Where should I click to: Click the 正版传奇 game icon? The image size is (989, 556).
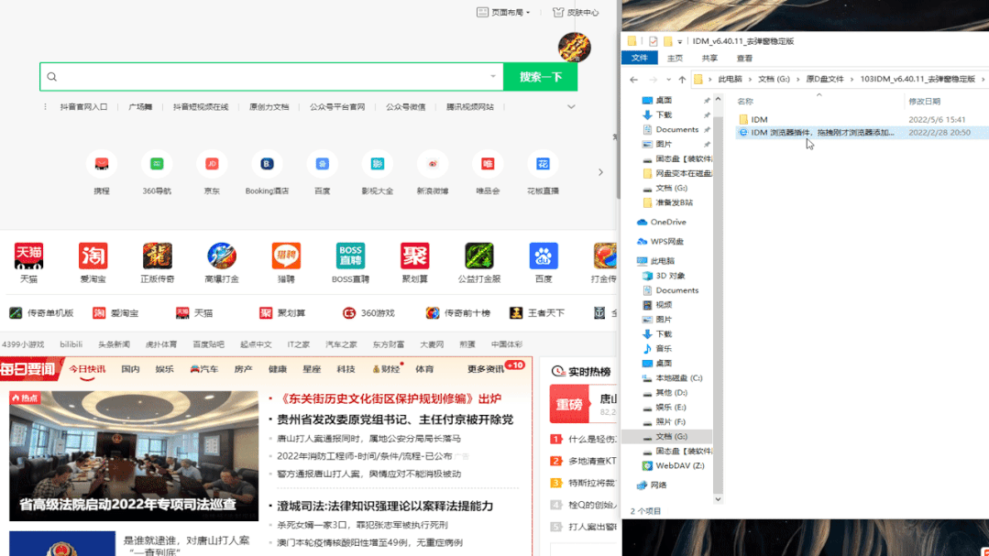(158, 256)
